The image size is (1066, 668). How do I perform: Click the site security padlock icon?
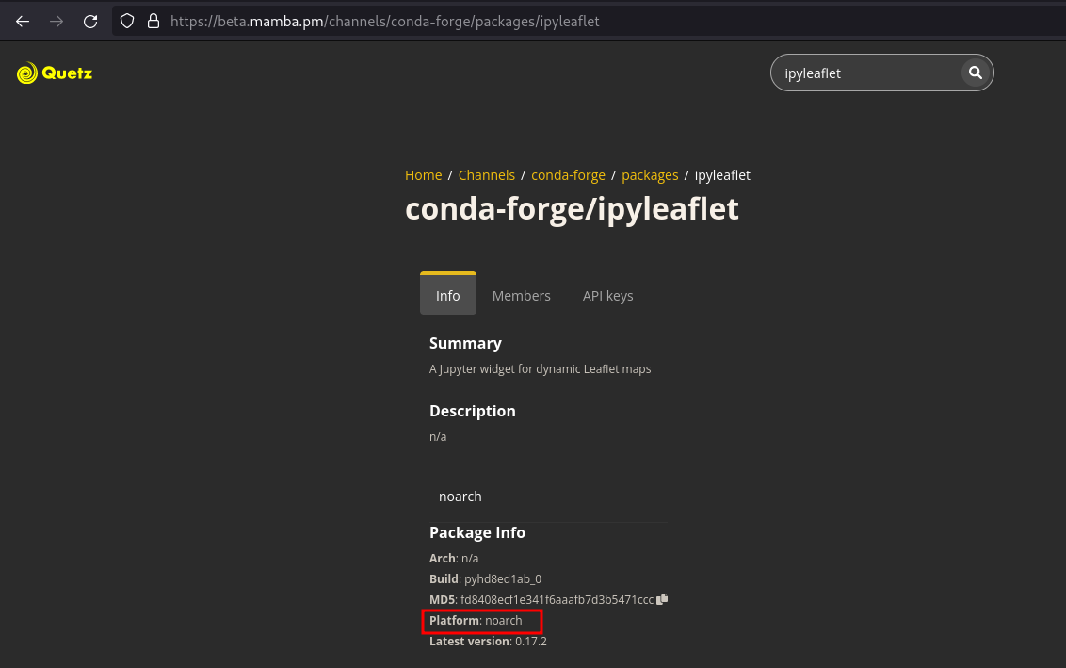pos(153,21)
